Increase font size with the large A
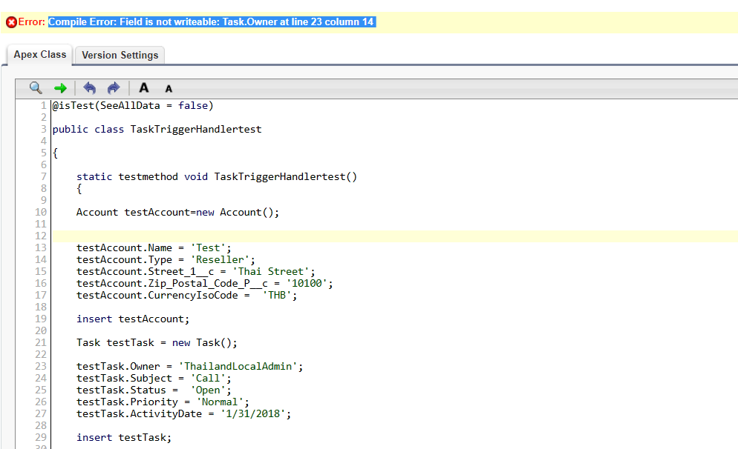This screenshot has height=449, width=738. [x=144, y=88]
